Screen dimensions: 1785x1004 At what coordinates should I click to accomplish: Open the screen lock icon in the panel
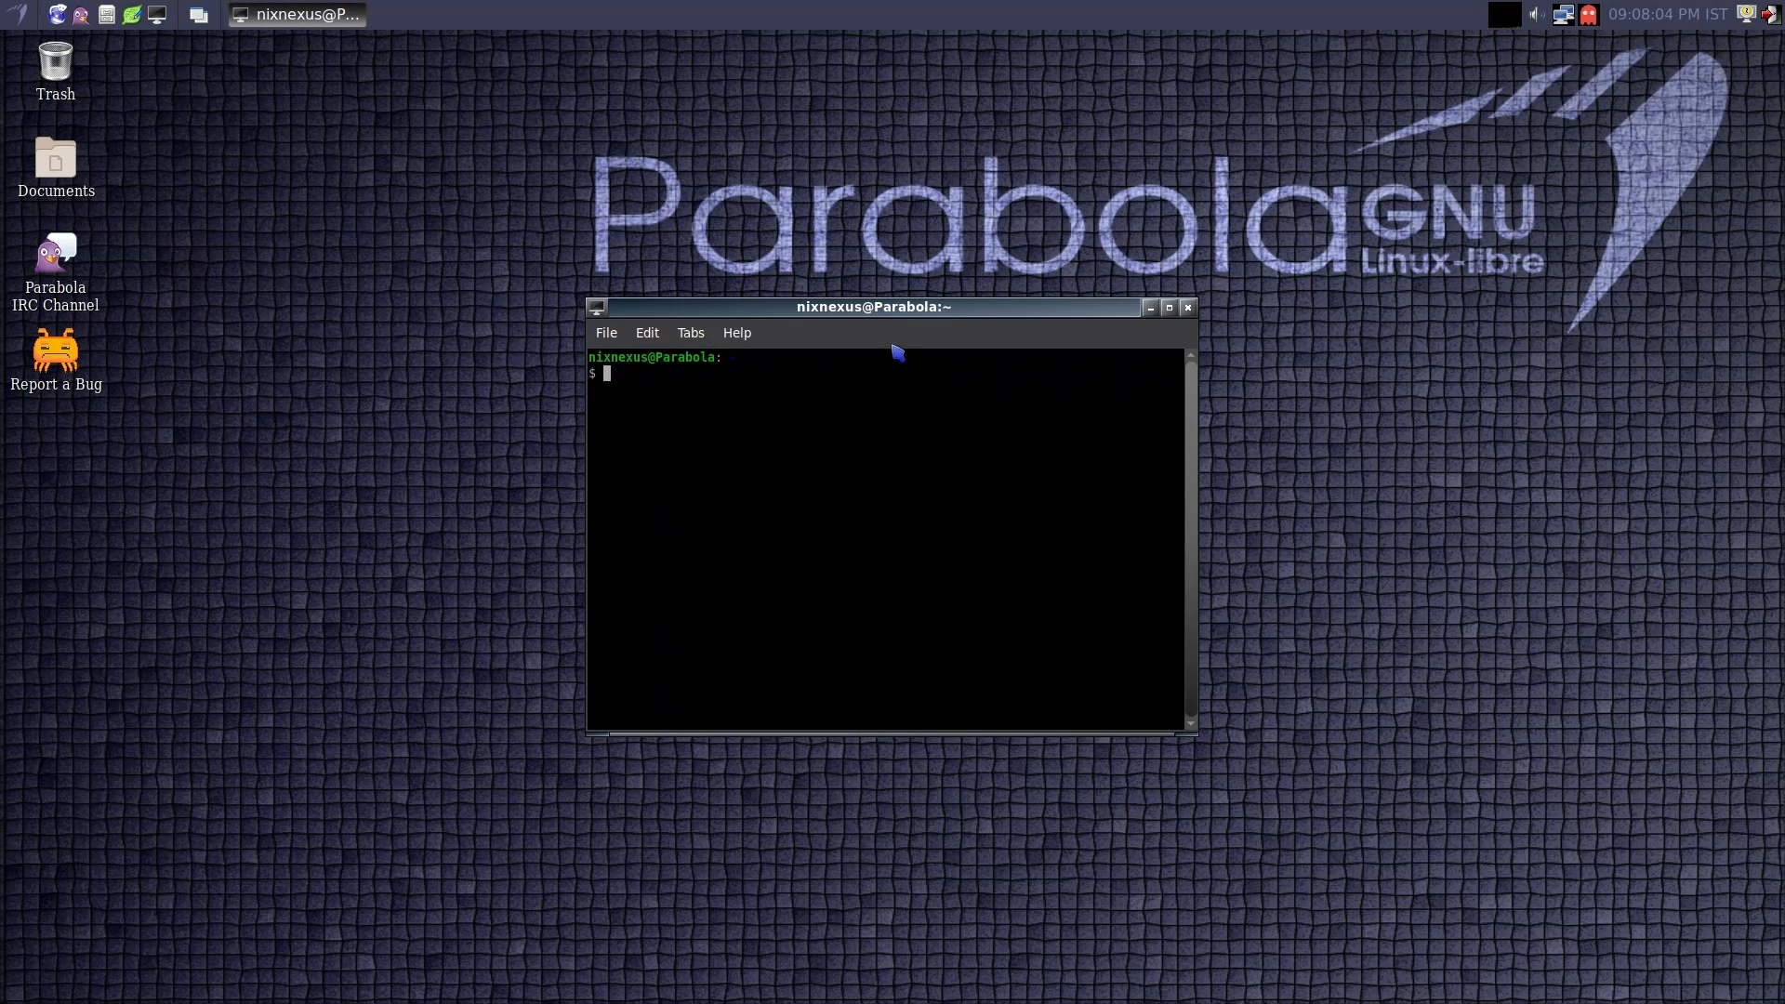1746,14
